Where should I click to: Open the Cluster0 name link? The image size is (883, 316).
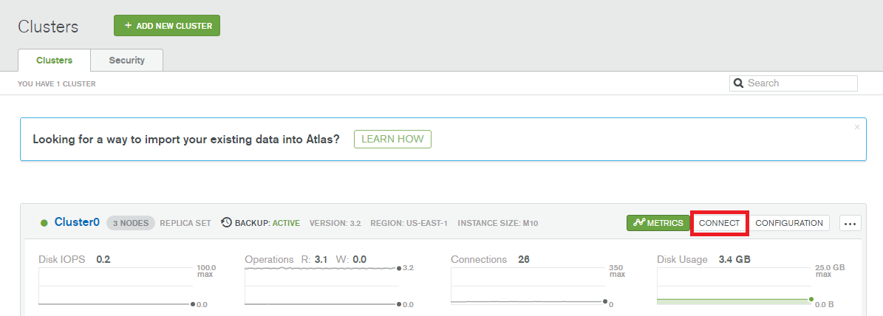(x=77, y=222)
